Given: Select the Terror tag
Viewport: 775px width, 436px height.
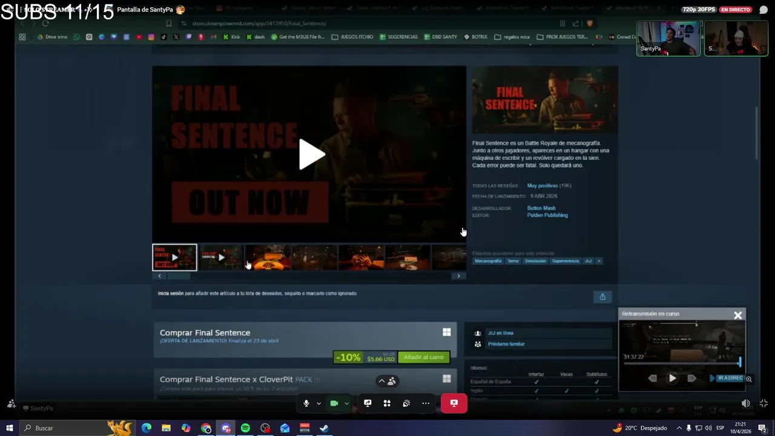Looking at the screenshot, I should point(513,261).
